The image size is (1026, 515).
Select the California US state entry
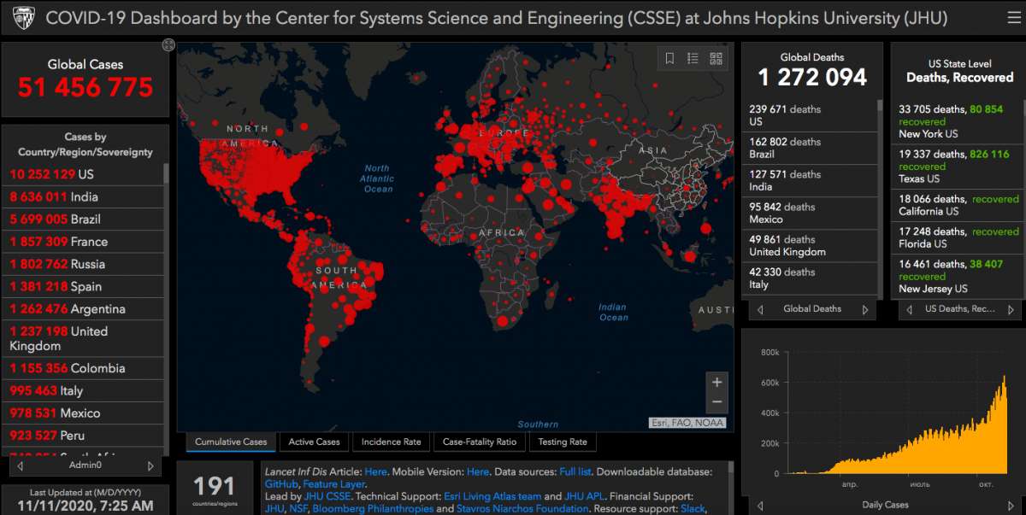[956, 205]
